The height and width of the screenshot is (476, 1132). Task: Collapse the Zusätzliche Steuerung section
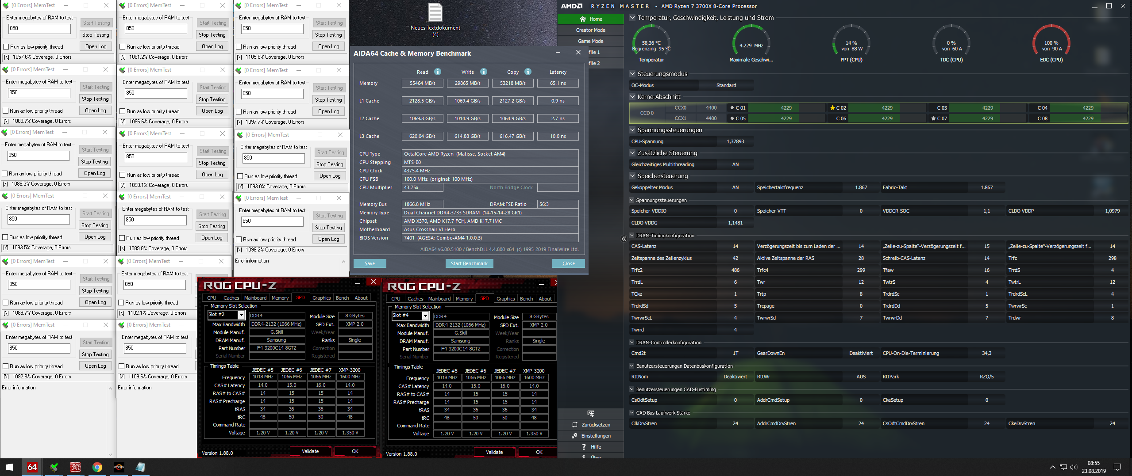632,153
